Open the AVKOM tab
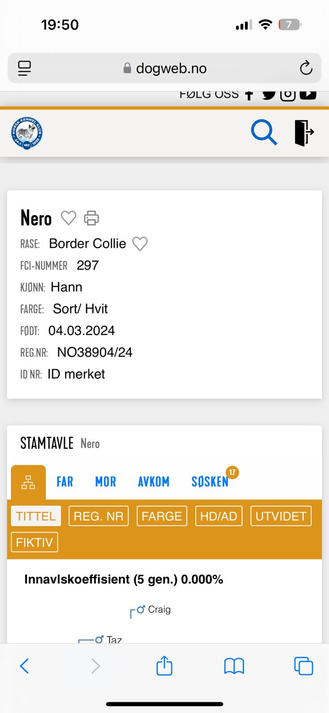This screenshot has width=329, height=713. (x=153, y=482)
